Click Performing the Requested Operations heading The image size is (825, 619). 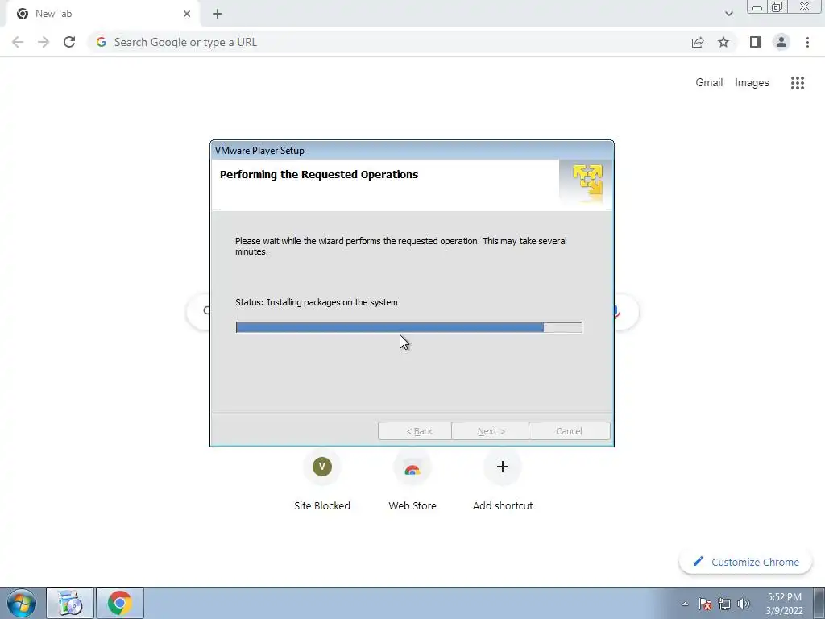pyautogui.click(x=319, y=175)
